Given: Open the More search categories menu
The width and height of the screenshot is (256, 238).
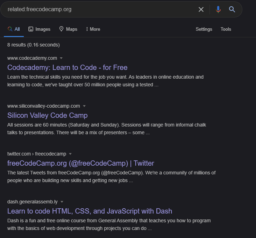Looking at the screenshot, I should click(95, 29).
